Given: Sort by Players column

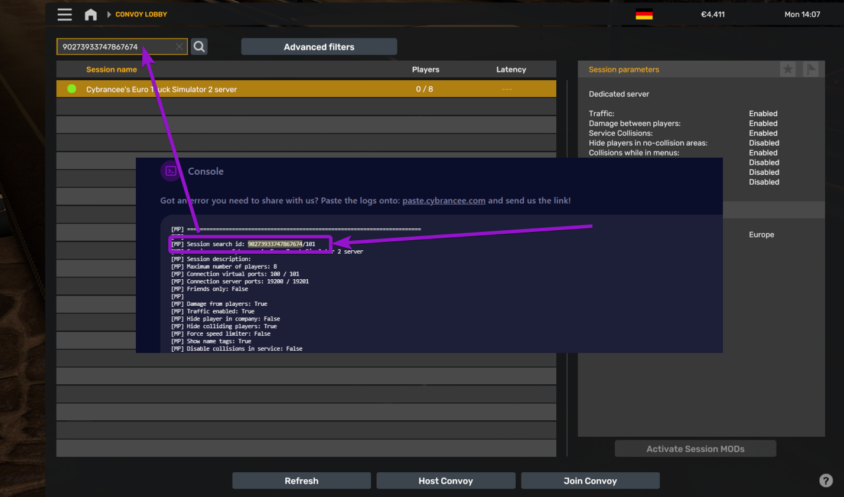Looking at the screenshot, I should [426, 70].
